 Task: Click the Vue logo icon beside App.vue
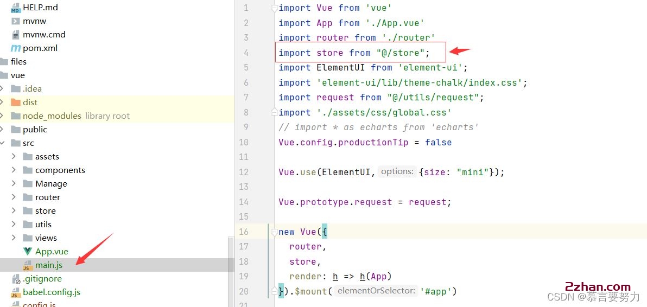click(x=28, y=252)
